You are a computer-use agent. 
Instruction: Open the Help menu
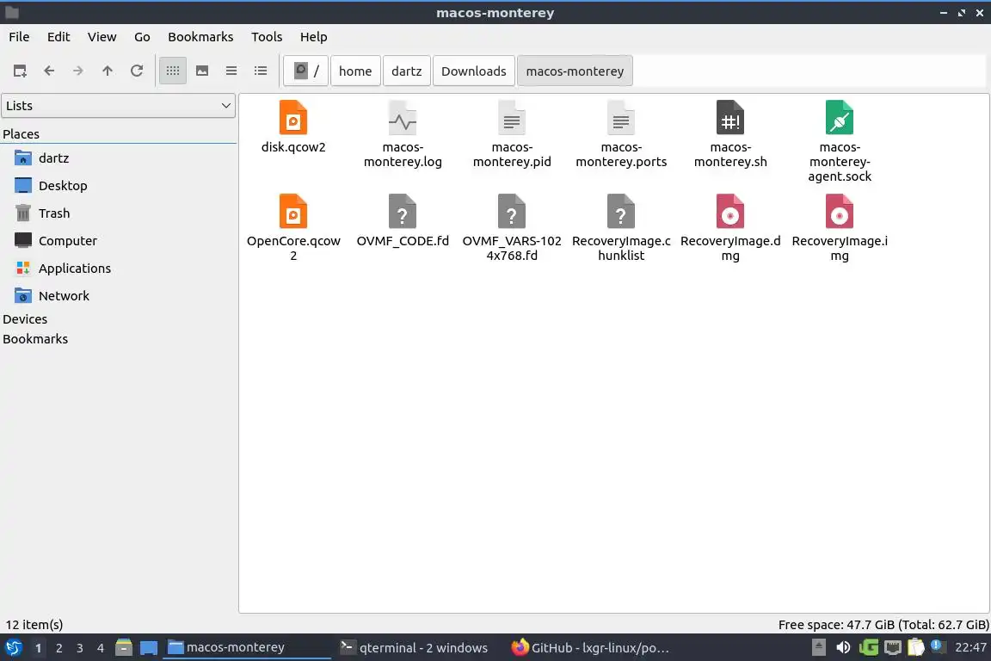tap(313, 37)
